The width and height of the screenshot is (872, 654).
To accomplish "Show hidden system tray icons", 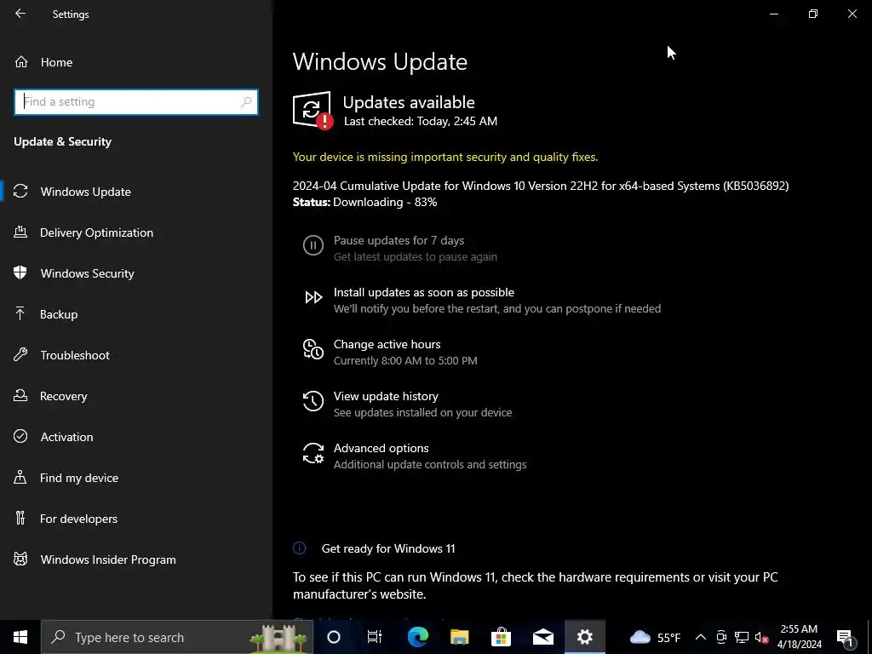I will pos(701,637).
